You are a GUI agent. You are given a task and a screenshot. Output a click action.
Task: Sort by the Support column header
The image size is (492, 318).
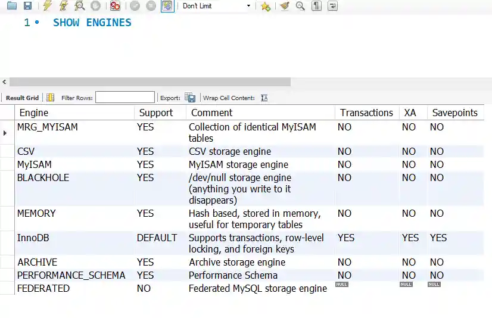click(x=160, y=113)
